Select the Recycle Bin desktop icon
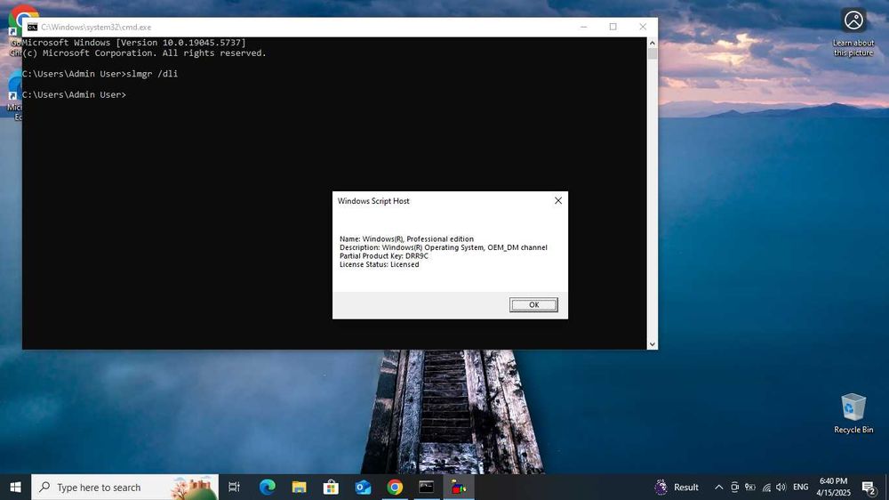The image size is (889, 500). pyautogui.click(x=853, y=413)
